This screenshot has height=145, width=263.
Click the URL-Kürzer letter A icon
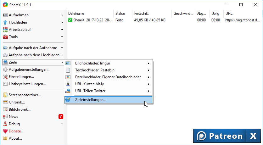68,84
